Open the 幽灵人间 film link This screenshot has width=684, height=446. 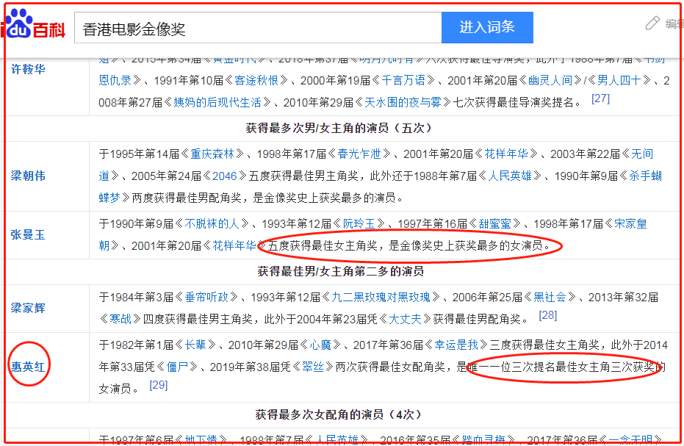point(550,80)
